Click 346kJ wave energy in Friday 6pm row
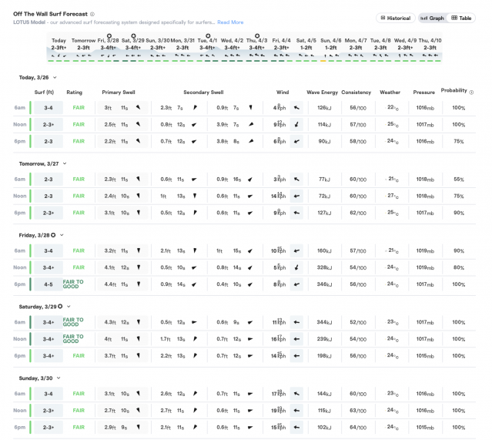Screen dimensions: 492x440 324,284
